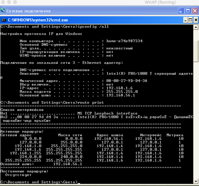Click the final command prompt line
This screenshot has height=186, width=199.
[40, 182]
